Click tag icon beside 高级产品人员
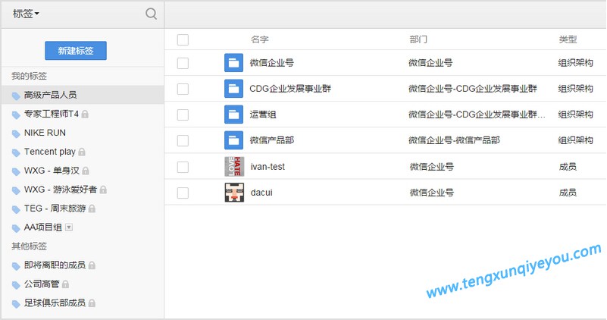 point(16,96)
